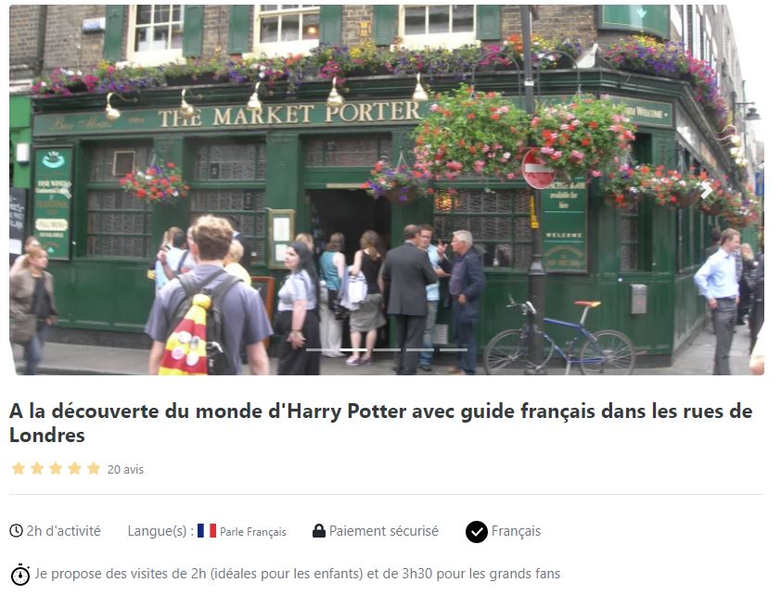Click the Paiement sécurisé label
781x595 pixels.
383,531
